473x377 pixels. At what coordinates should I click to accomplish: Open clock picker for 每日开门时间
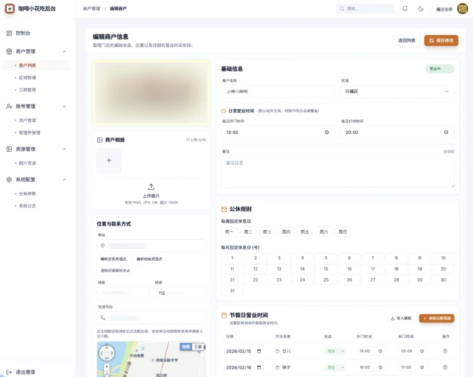coord(327,132)
